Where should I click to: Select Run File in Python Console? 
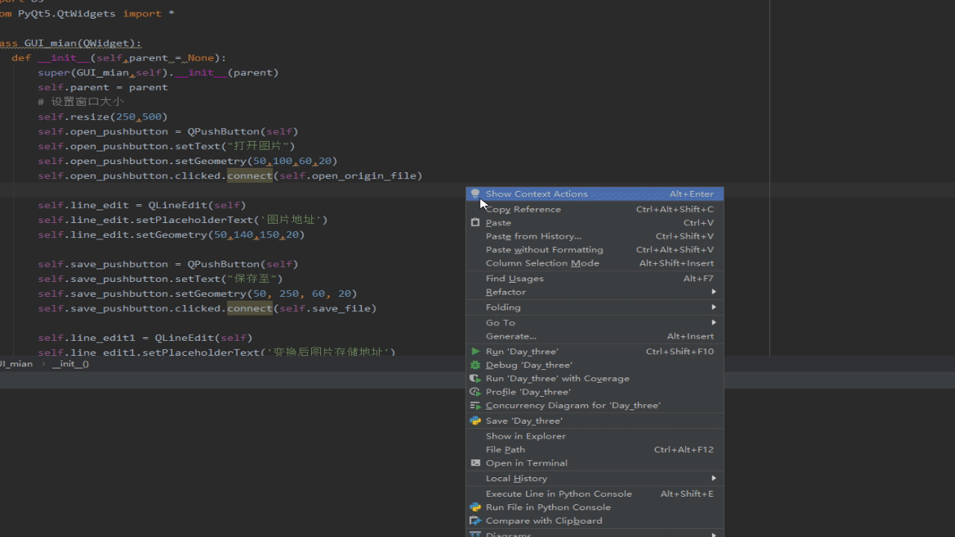pos(595,507)
